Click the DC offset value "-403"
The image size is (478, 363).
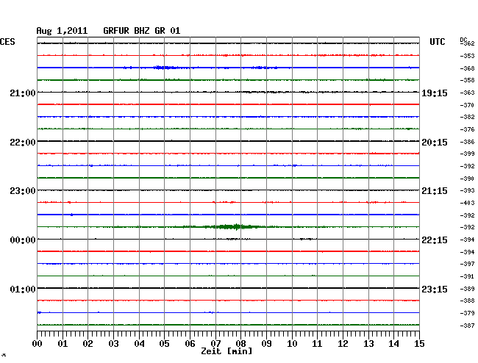[467, 203]
